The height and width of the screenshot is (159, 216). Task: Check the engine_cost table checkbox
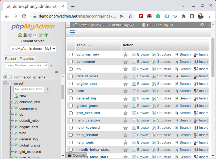[71, 83]
